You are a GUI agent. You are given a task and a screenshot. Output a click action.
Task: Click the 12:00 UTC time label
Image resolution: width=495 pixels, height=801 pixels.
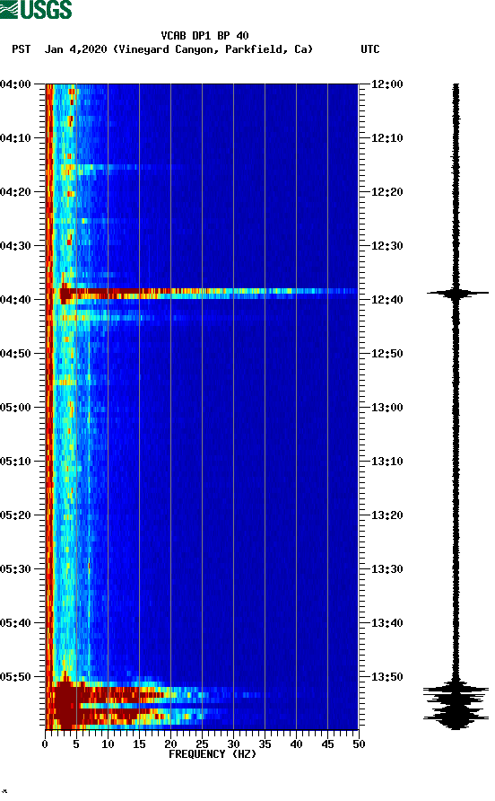point(386,84)
